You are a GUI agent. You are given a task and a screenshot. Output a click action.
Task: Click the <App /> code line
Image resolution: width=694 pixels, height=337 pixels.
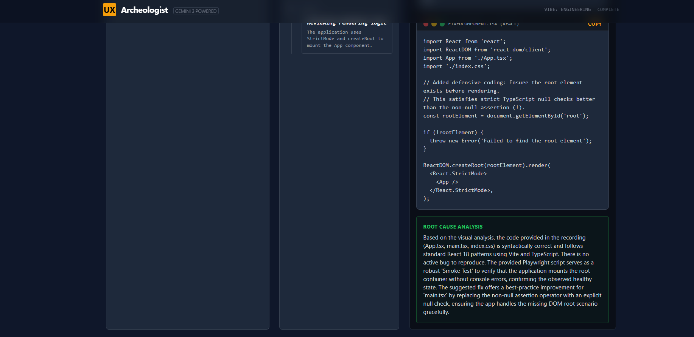[x=447, y=182]
